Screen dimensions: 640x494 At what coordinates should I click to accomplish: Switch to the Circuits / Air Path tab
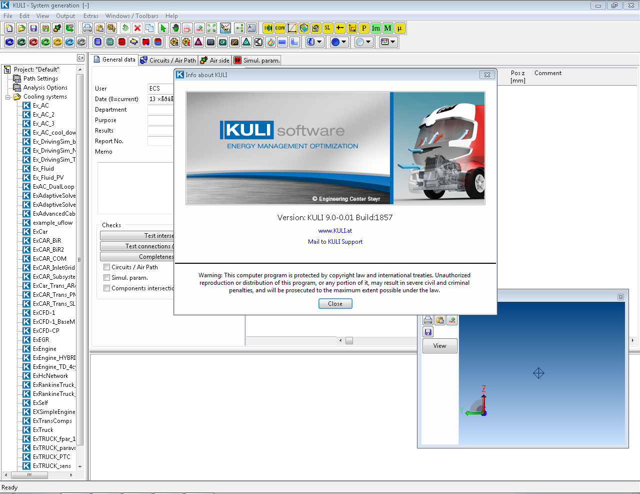click(x=168, y=61)
